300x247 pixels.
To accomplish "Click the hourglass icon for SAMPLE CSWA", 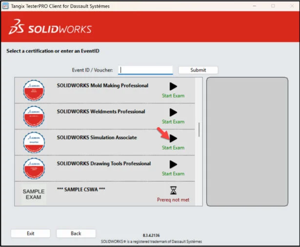I will (x=173, y=190).
